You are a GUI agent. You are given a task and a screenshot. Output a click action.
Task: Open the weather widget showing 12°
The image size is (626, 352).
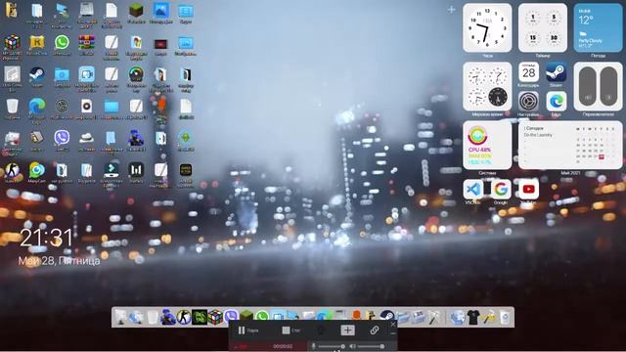[598, 28]
